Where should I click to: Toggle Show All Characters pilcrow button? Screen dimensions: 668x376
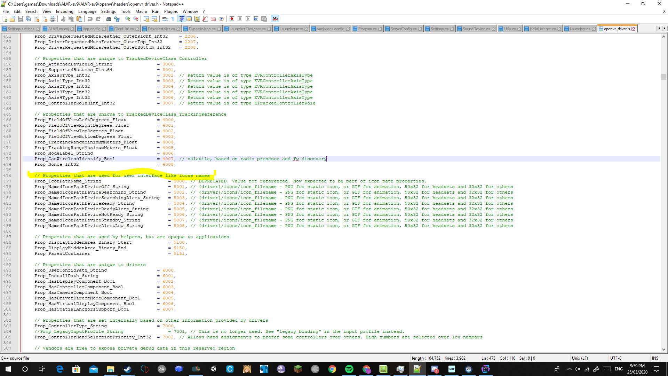[173, 19]
